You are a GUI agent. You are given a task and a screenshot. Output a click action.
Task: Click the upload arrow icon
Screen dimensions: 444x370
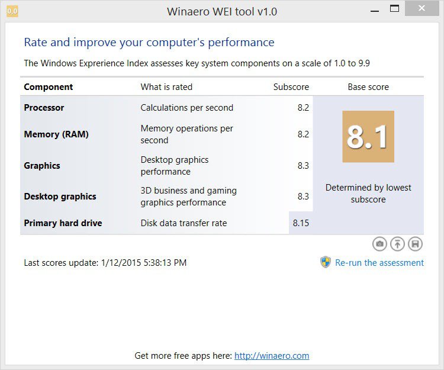(x=398, y=244)
